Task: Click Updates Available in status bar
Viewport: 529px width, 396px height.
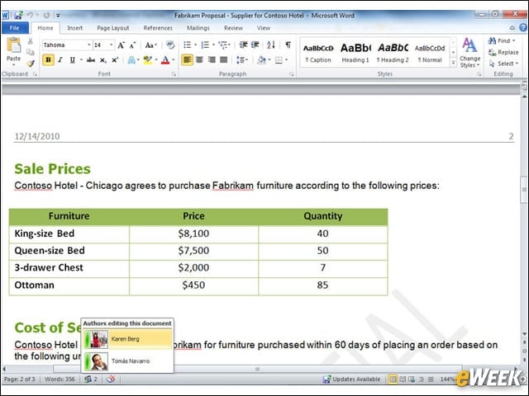Action: pos(351,379)
